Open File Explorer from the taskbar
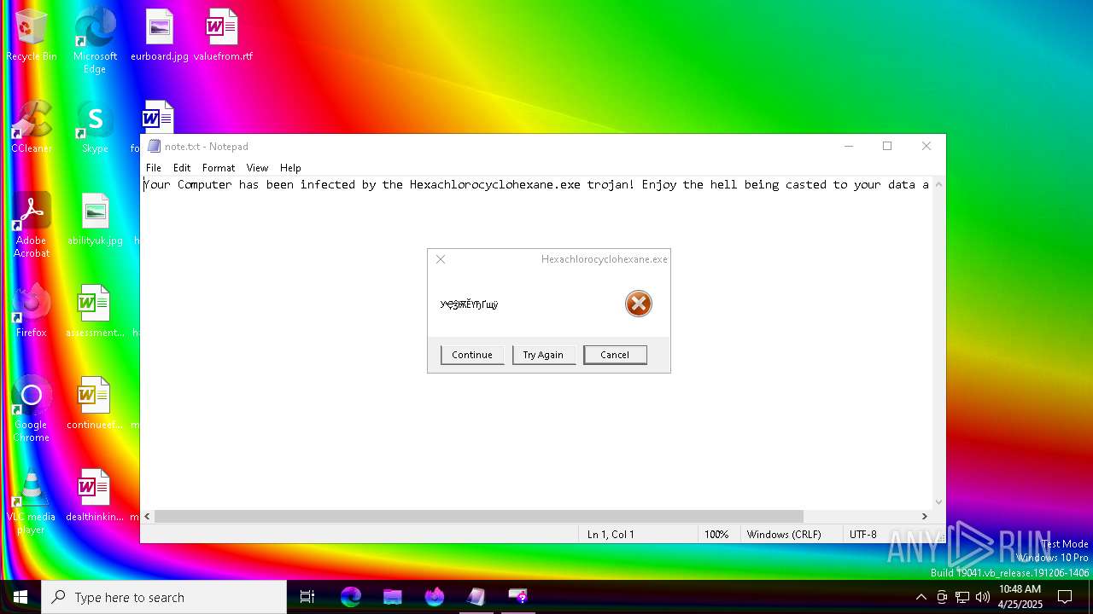This screenshot has height=614, width=1093. coord(393,597)
